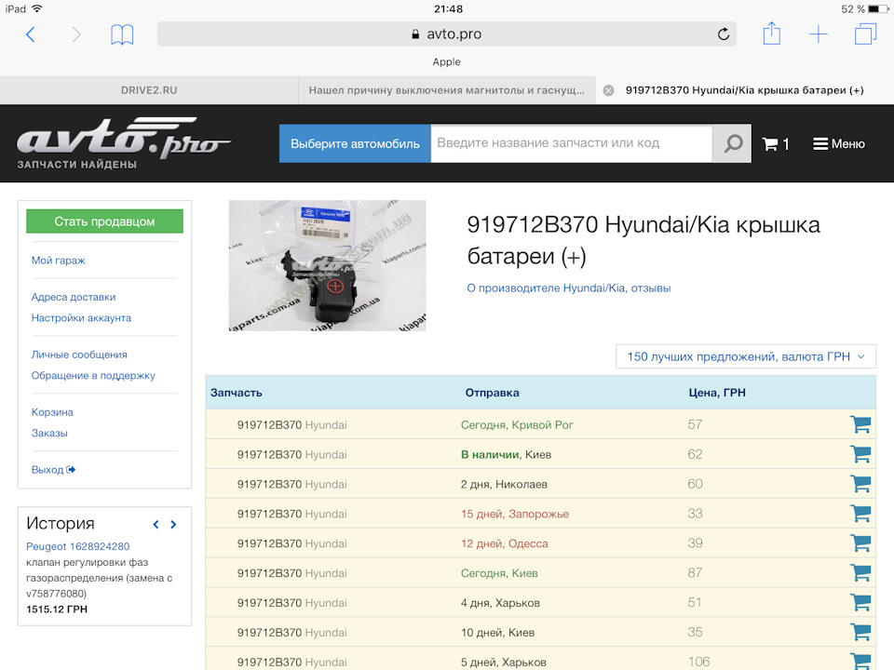Open 'О производителе Hyundai/Kia, отзывы' link
894x670 pixels.
568,288
